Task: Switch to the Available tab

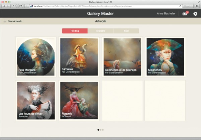Action: [x=100, y=31]
